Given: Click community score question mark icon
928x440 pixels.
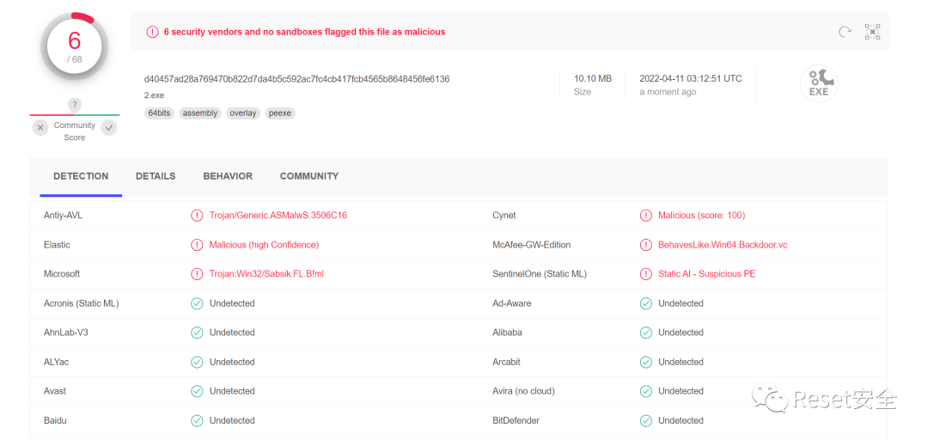Looking at the screenshot, I should (x=75, y=105).
